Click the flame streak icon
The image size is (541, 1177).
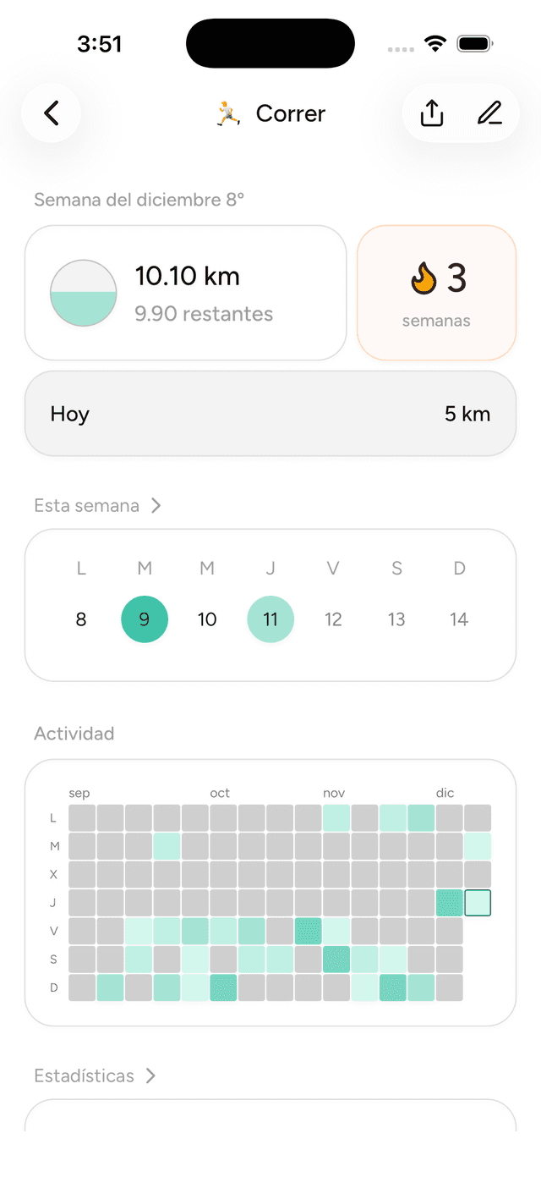click(423, 277)
